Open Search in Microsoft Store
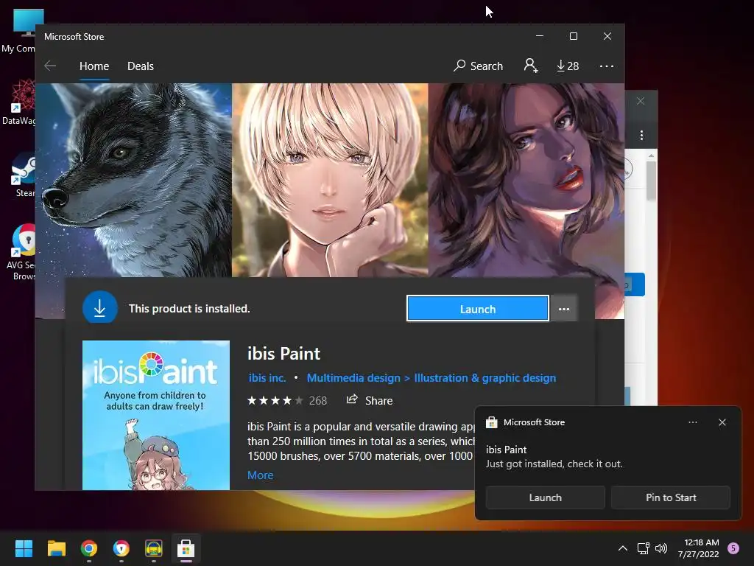Image resolution: width=754 pixels, height=566 pixels. (478, 66)
